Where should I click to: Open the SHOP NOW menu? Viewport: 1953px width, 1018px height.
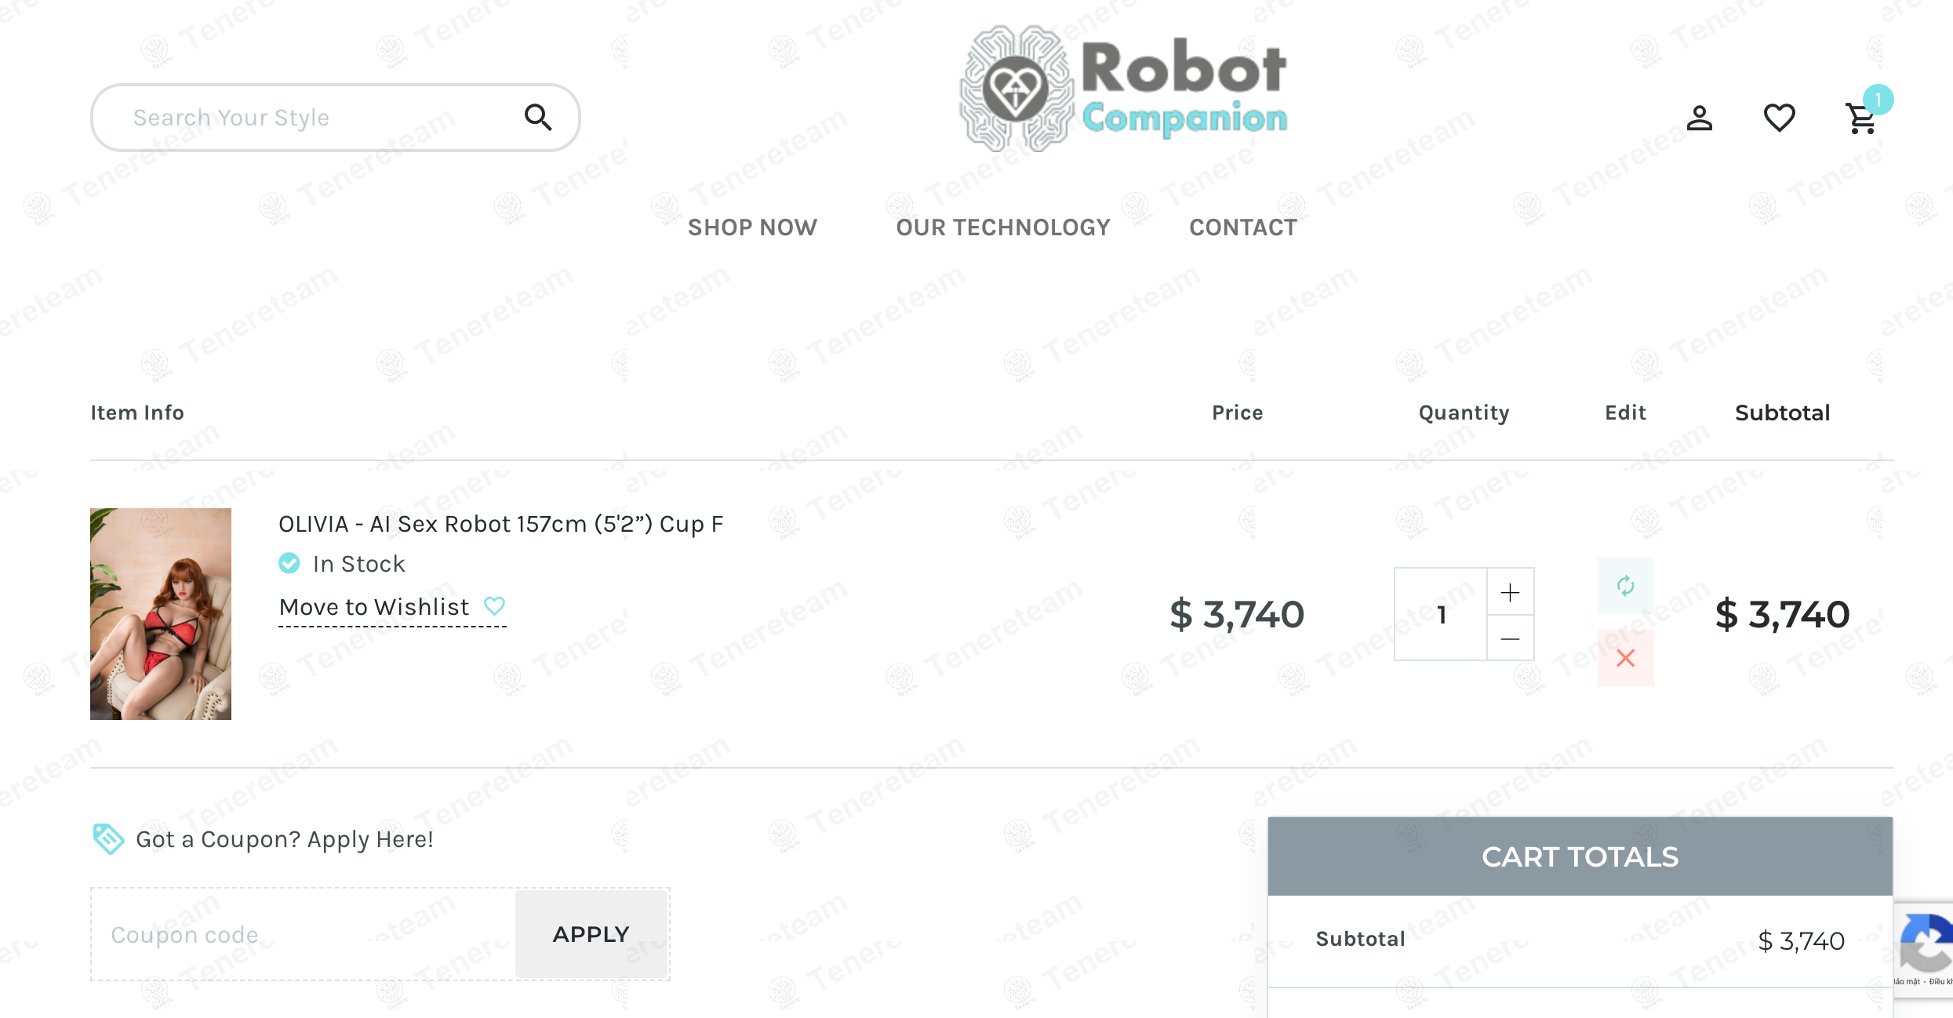pos(752,227)
